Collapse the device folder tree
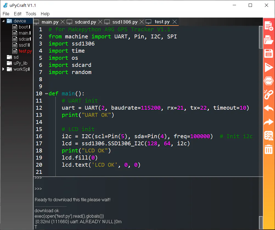275x230 pixels. coord(4,21)
